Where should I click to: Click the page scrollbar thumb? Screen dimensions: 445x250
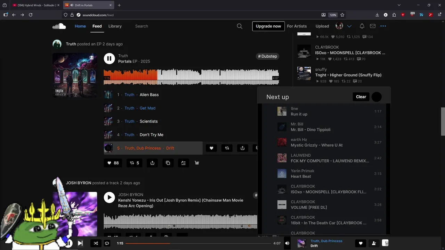pyautogui.click(x=443, y=121)
